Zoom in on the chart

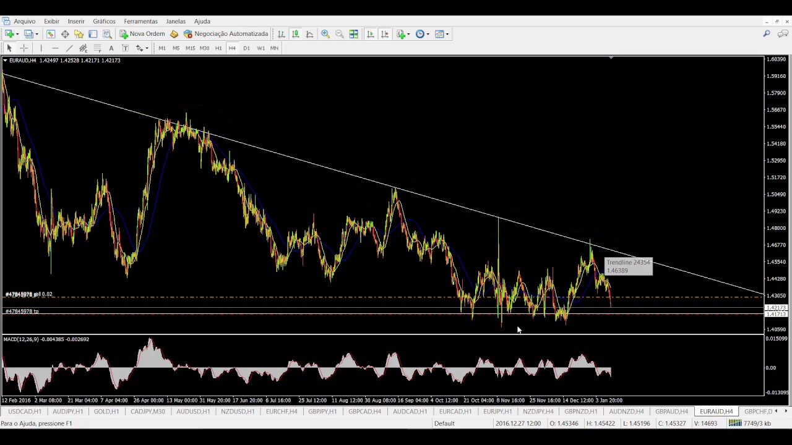[325, 34]
